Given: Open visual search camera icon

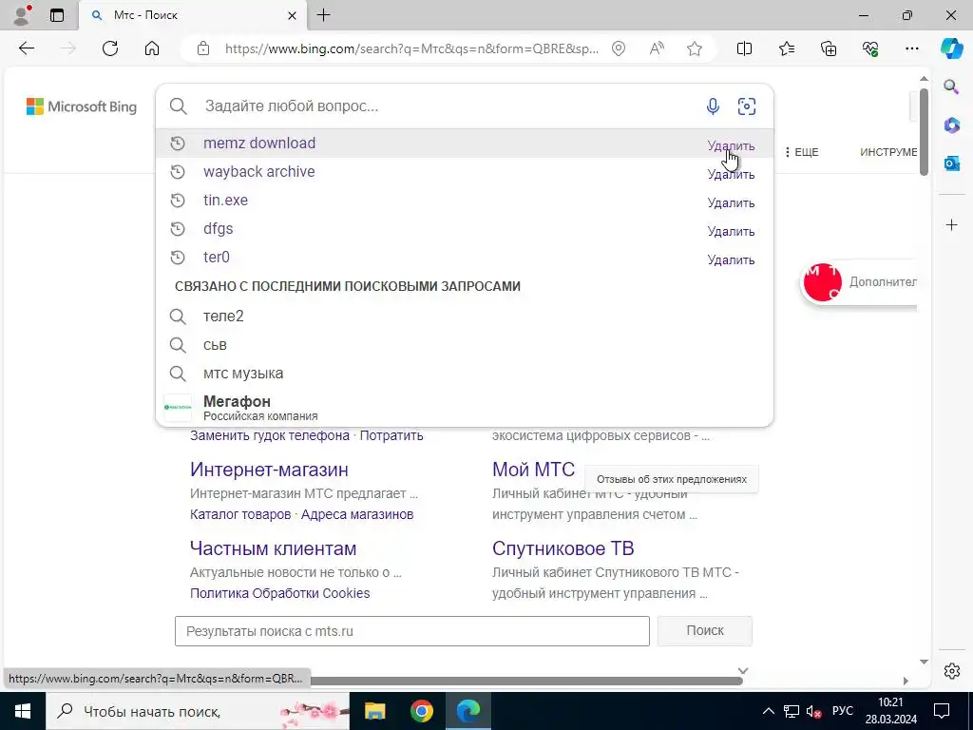Looking at the screenshot, I should (x=747, y=106).
